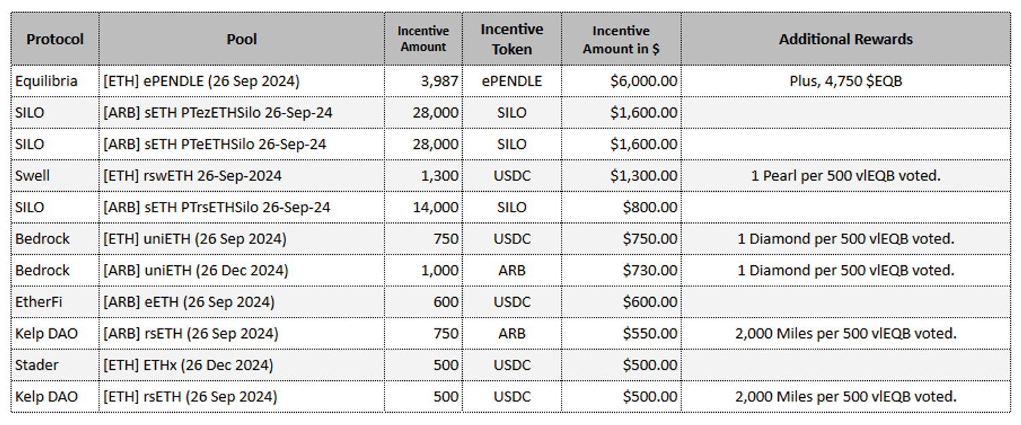
Task: Click the Equilibria protocol cell
Action: coord(46,81)
